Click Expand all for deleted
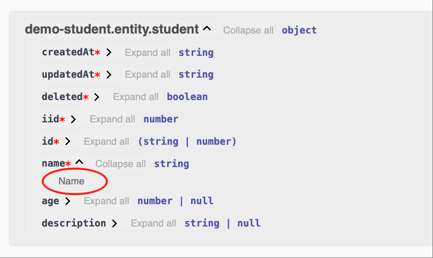 [136, 97]
